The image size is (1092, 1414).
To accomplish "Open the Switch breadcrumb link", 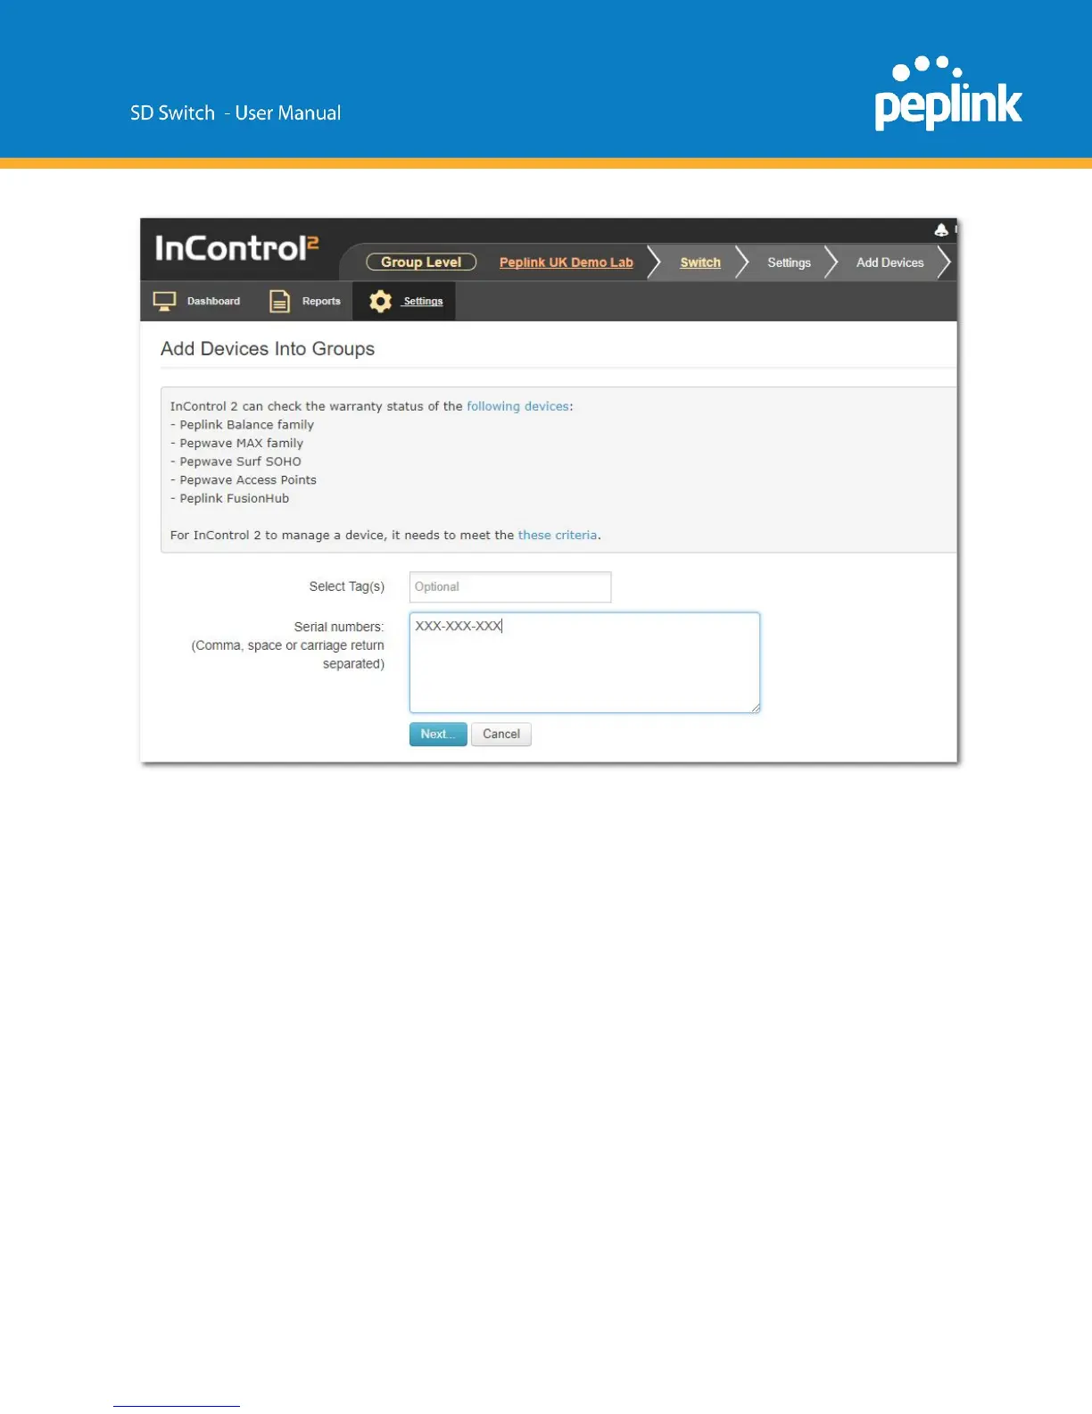I will pyautogui.click(x=700, y=262).
